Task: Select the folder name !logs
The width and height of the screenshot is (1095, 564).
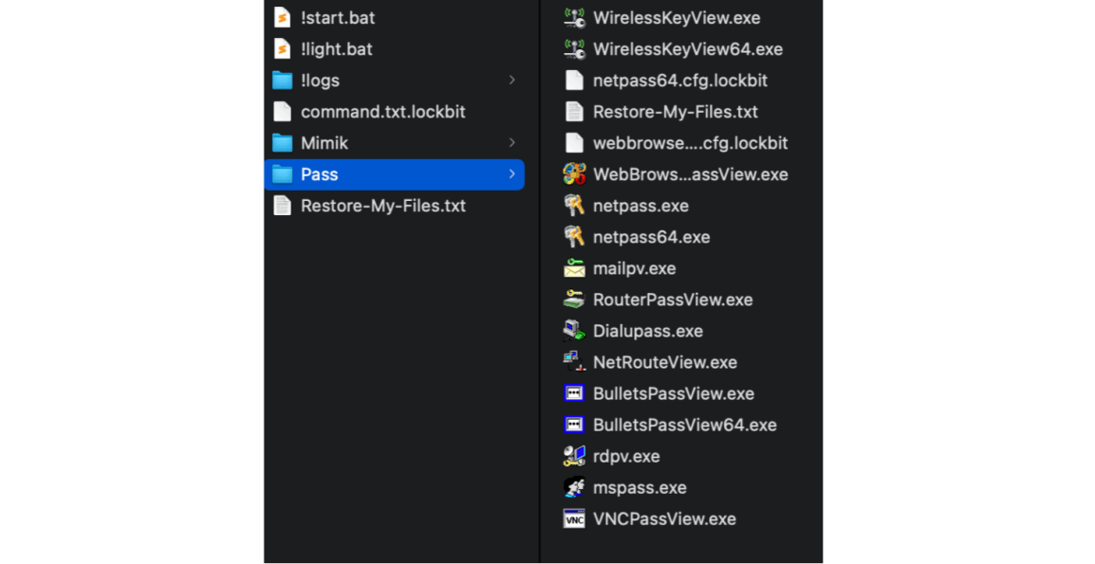Action: pos(320,81)
